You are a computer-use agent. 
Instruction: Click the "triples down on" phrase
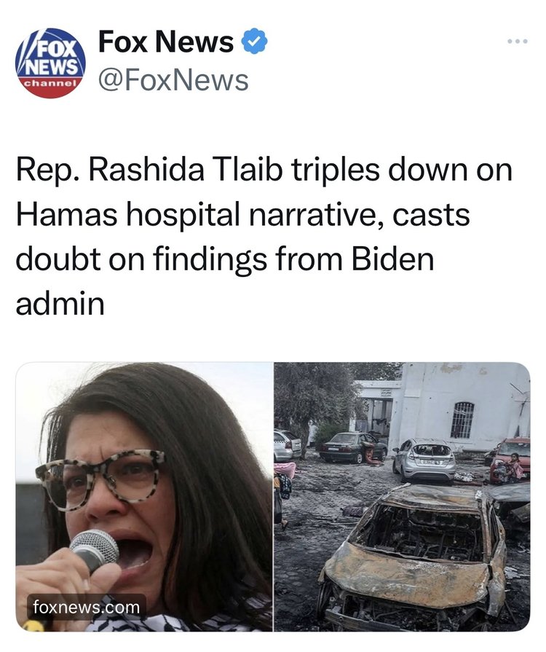pos(401,171)
